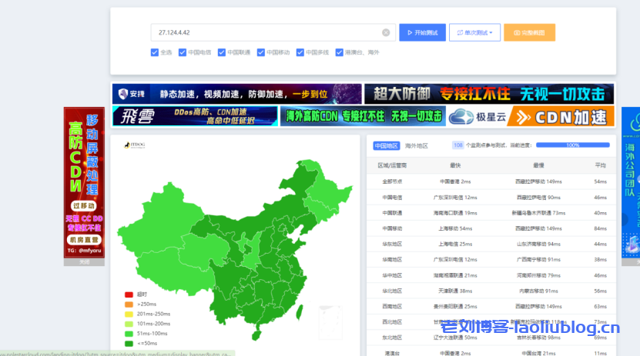Uncheck the 中国电信 checkbox

pyautogui.click(x=183, y=52)
